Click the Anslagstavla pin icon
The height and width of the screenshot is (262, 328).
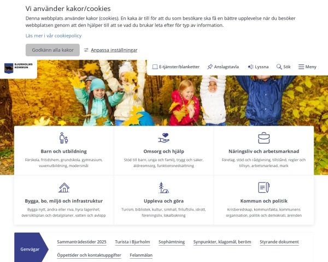(210, 67)
